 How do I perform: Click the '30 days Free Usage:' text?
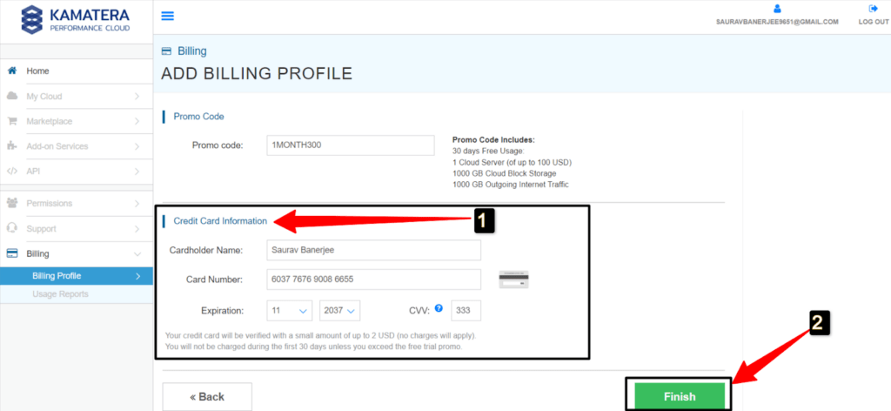(x=489, y=152)
